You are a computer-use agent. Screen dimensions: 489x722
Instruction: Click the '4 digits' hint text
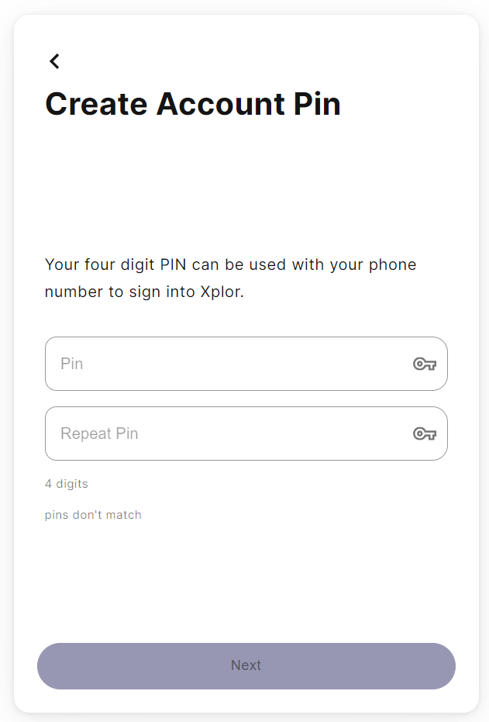[67, 483]
